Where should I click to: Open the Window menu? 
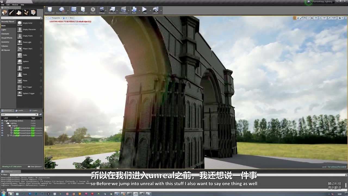15,5
